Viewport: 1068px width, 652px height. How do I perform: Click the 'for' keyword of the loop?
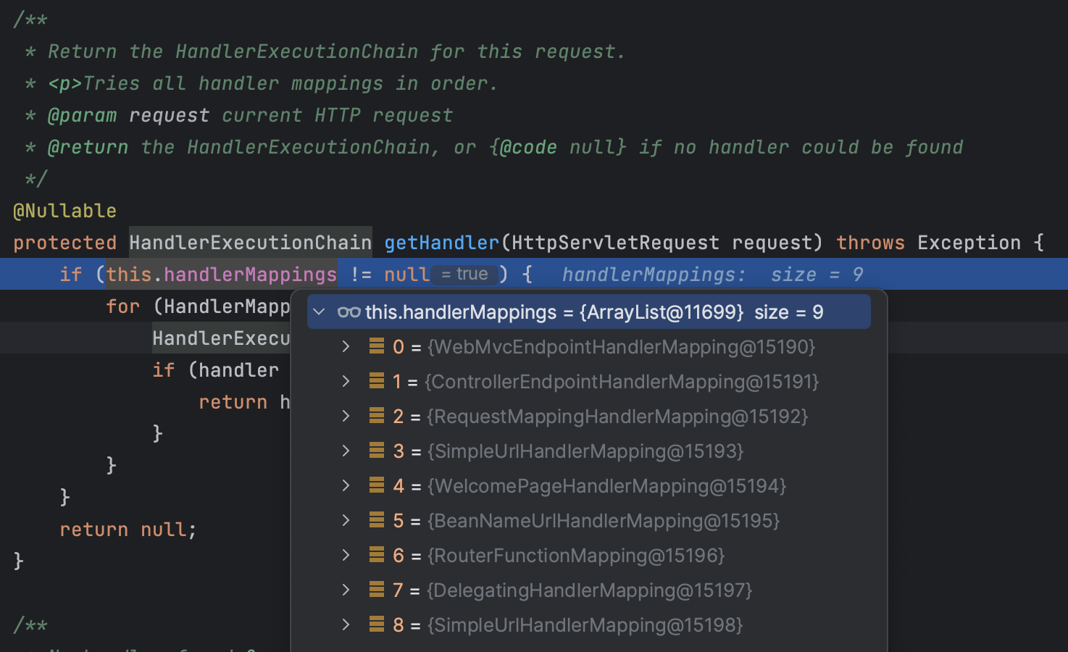(x=123, y=306)
